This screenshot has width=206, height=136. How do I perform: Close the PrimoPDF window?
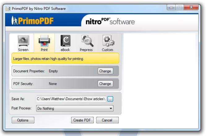pos(191,7)
